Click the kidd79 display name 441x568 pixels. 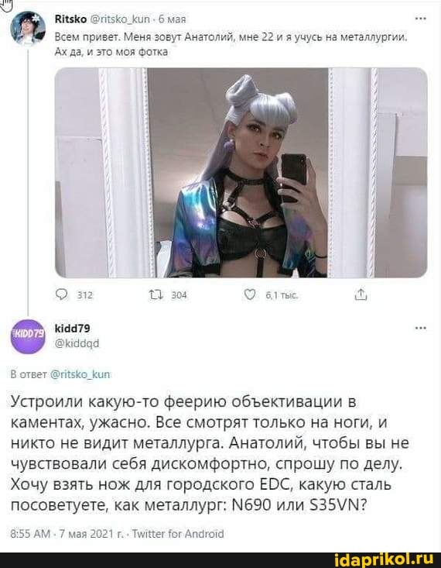(x=72, y=329)
